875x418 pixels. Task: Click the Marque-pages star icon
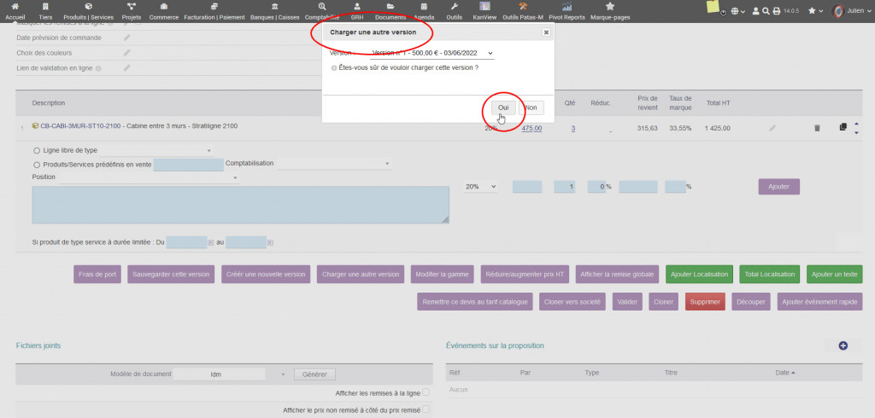tap(610, 7)
